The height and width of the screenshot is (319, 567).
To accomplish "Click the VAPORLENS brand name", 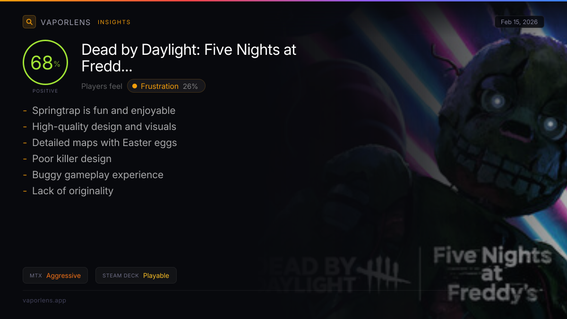I will point(65,22).
